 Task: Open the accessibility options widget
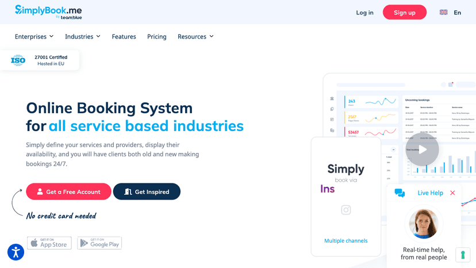tap(16, 252)
